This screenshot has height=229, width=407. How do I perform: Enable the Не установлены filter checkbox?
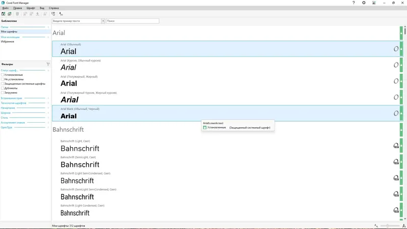tap(3, 79)
